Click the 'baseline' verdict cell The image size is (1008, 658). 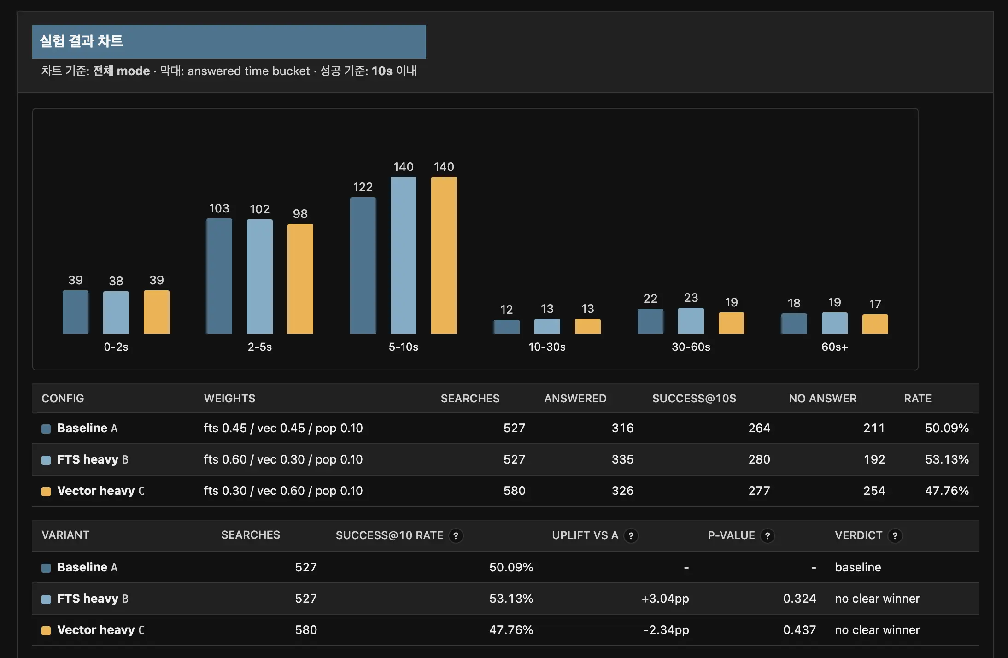pos(858,567)
